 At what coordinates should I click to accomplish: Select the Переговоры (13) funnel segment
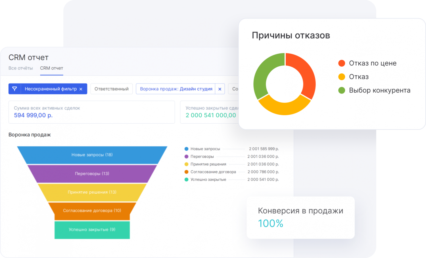pos(92,174)
